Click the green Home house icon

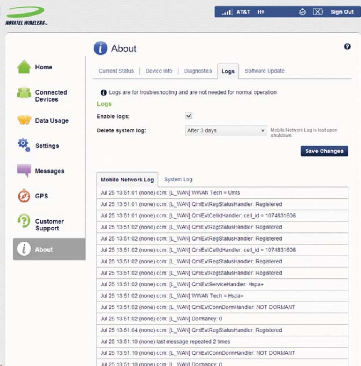(24, 67)
